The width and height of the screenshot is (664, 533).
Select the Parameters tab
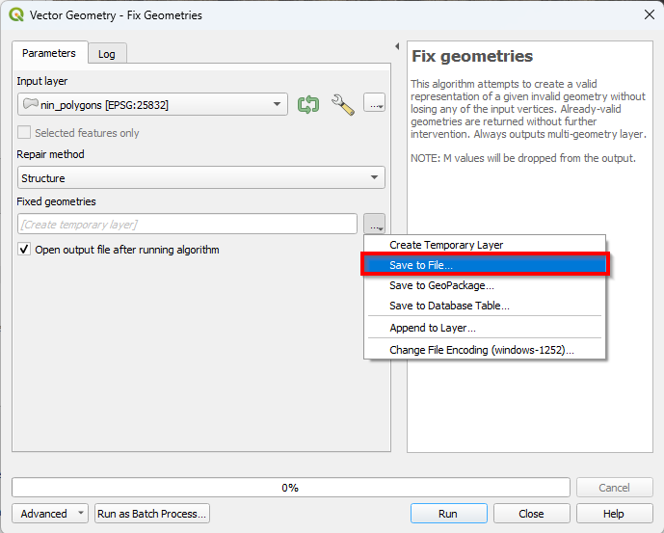[49, 53]
